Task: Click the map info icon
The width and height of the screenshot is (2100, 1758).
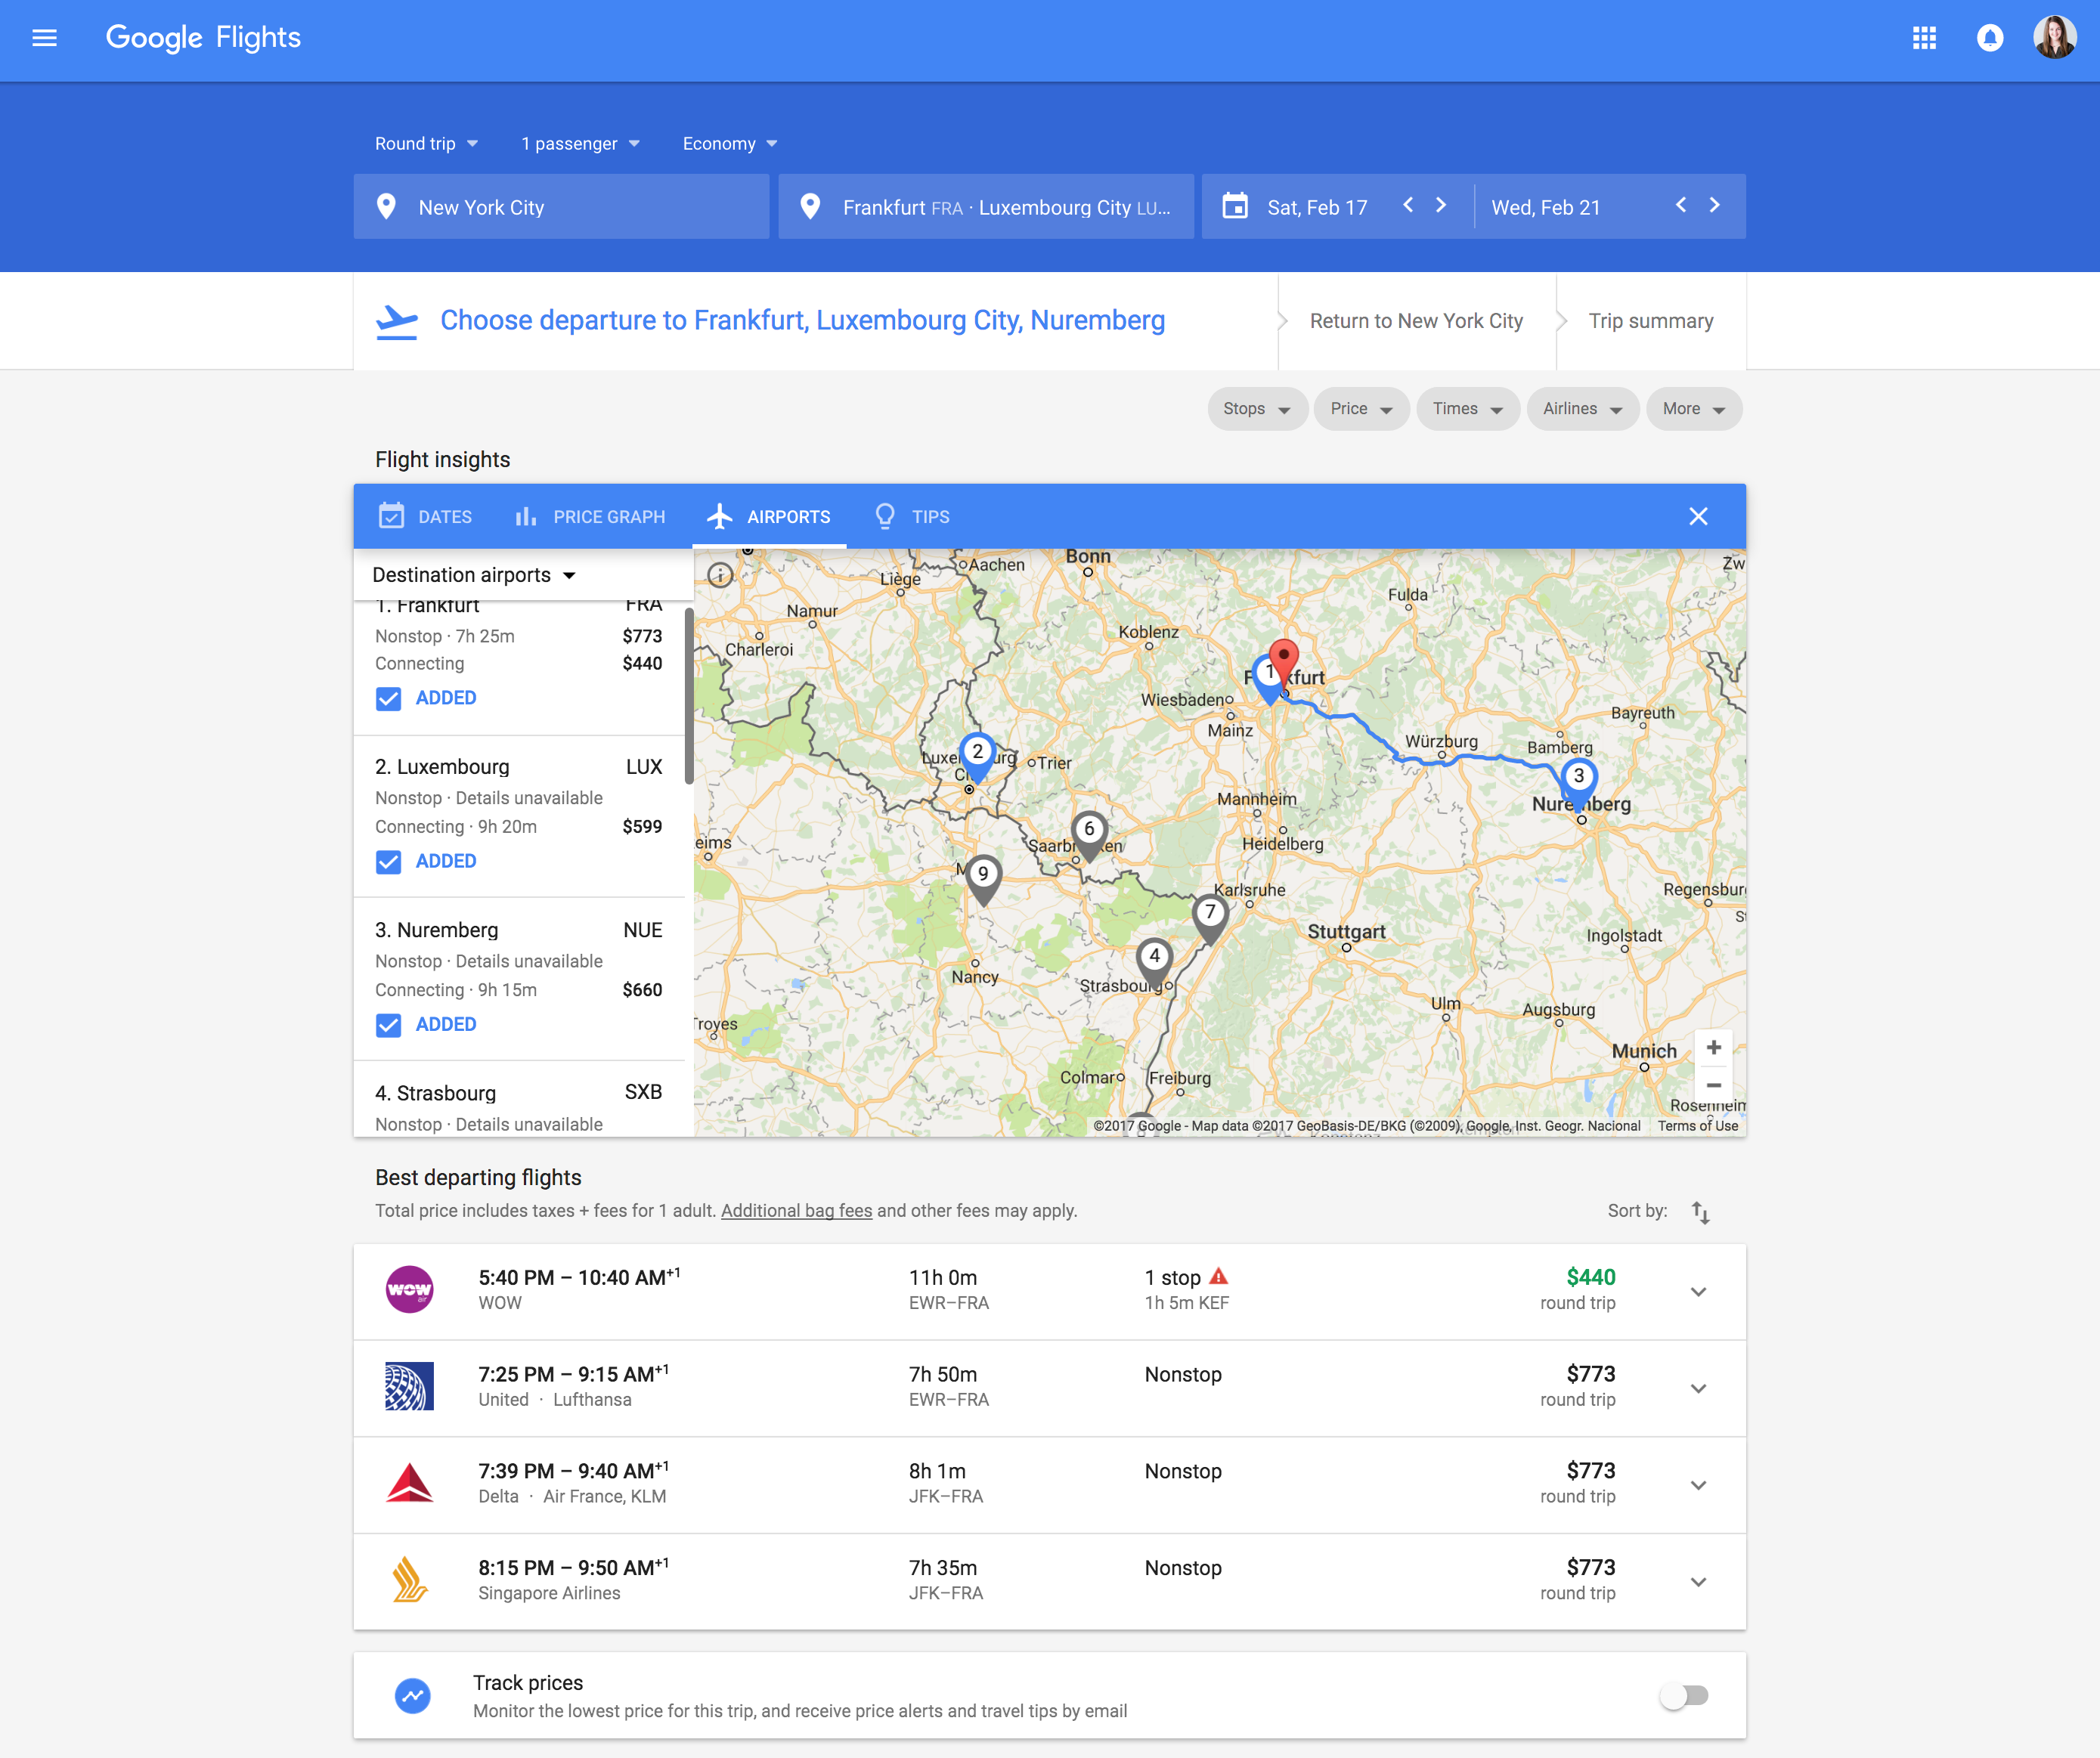Action: click(720, 575)
